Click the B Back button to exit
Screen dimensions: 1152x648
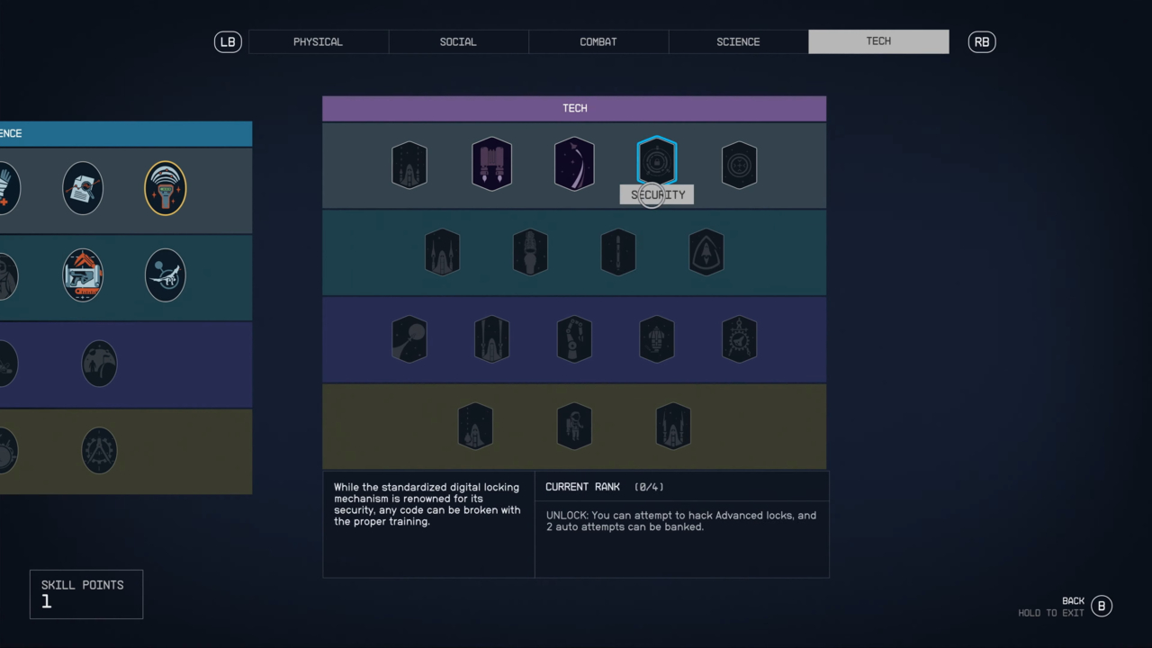pyautogui.click(x=1102, y=606)
